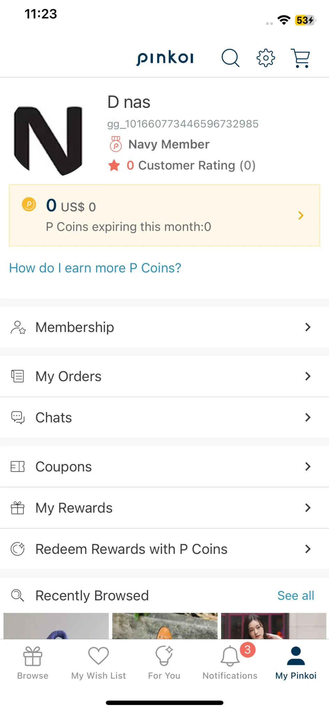
Task: Tap the Navy Member medal icon
Action: click(116, 144)
